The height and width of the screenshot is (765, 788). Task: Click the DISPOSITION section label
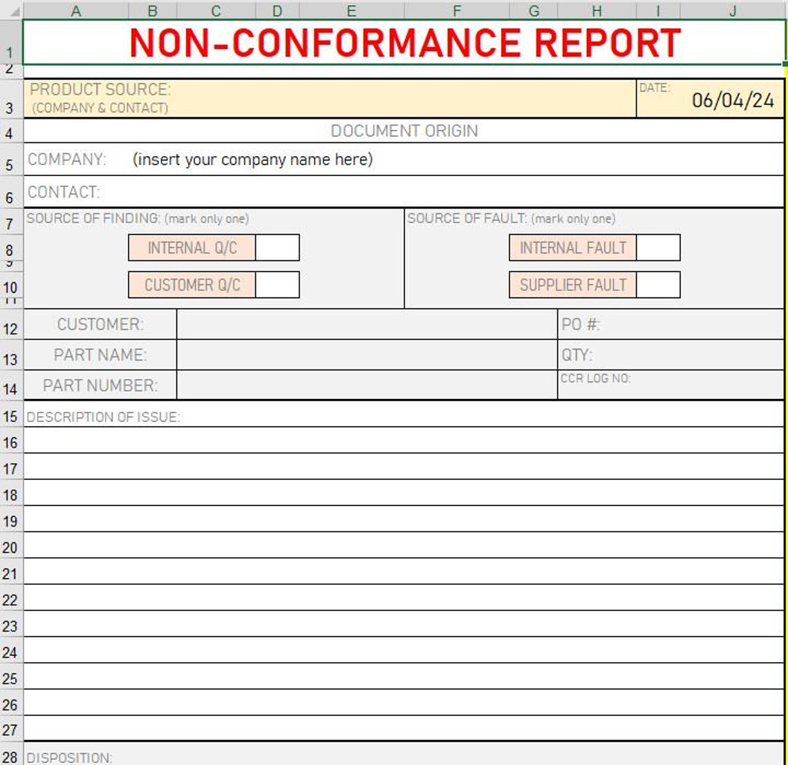click(69, 757)
